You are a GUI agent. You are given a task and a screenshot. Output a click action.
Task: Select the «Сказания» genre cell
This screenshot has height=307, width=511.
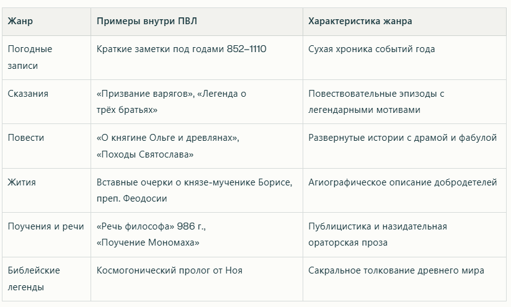click(28, 94)
